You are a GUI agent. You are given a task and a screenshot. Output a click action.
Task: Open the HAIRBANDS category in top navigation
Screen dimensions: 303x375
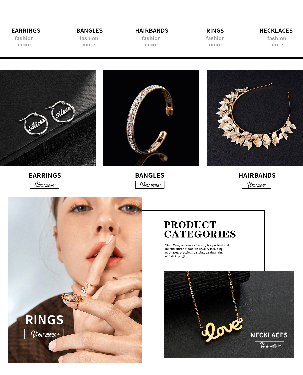tap(152, 31)
